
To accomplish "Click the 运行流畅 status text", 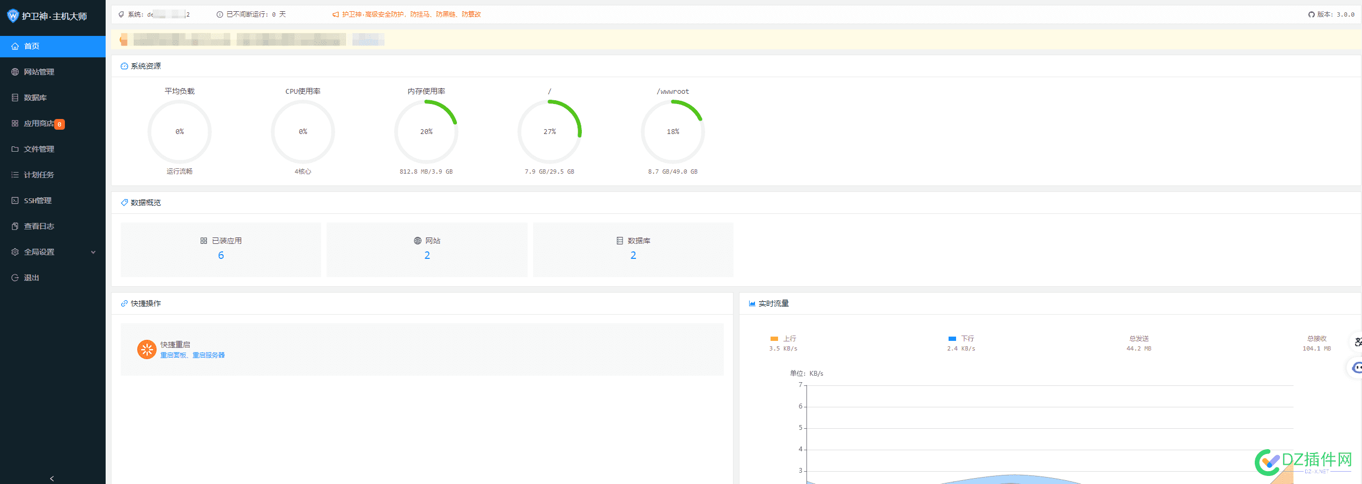I will [x=180, y=172].
